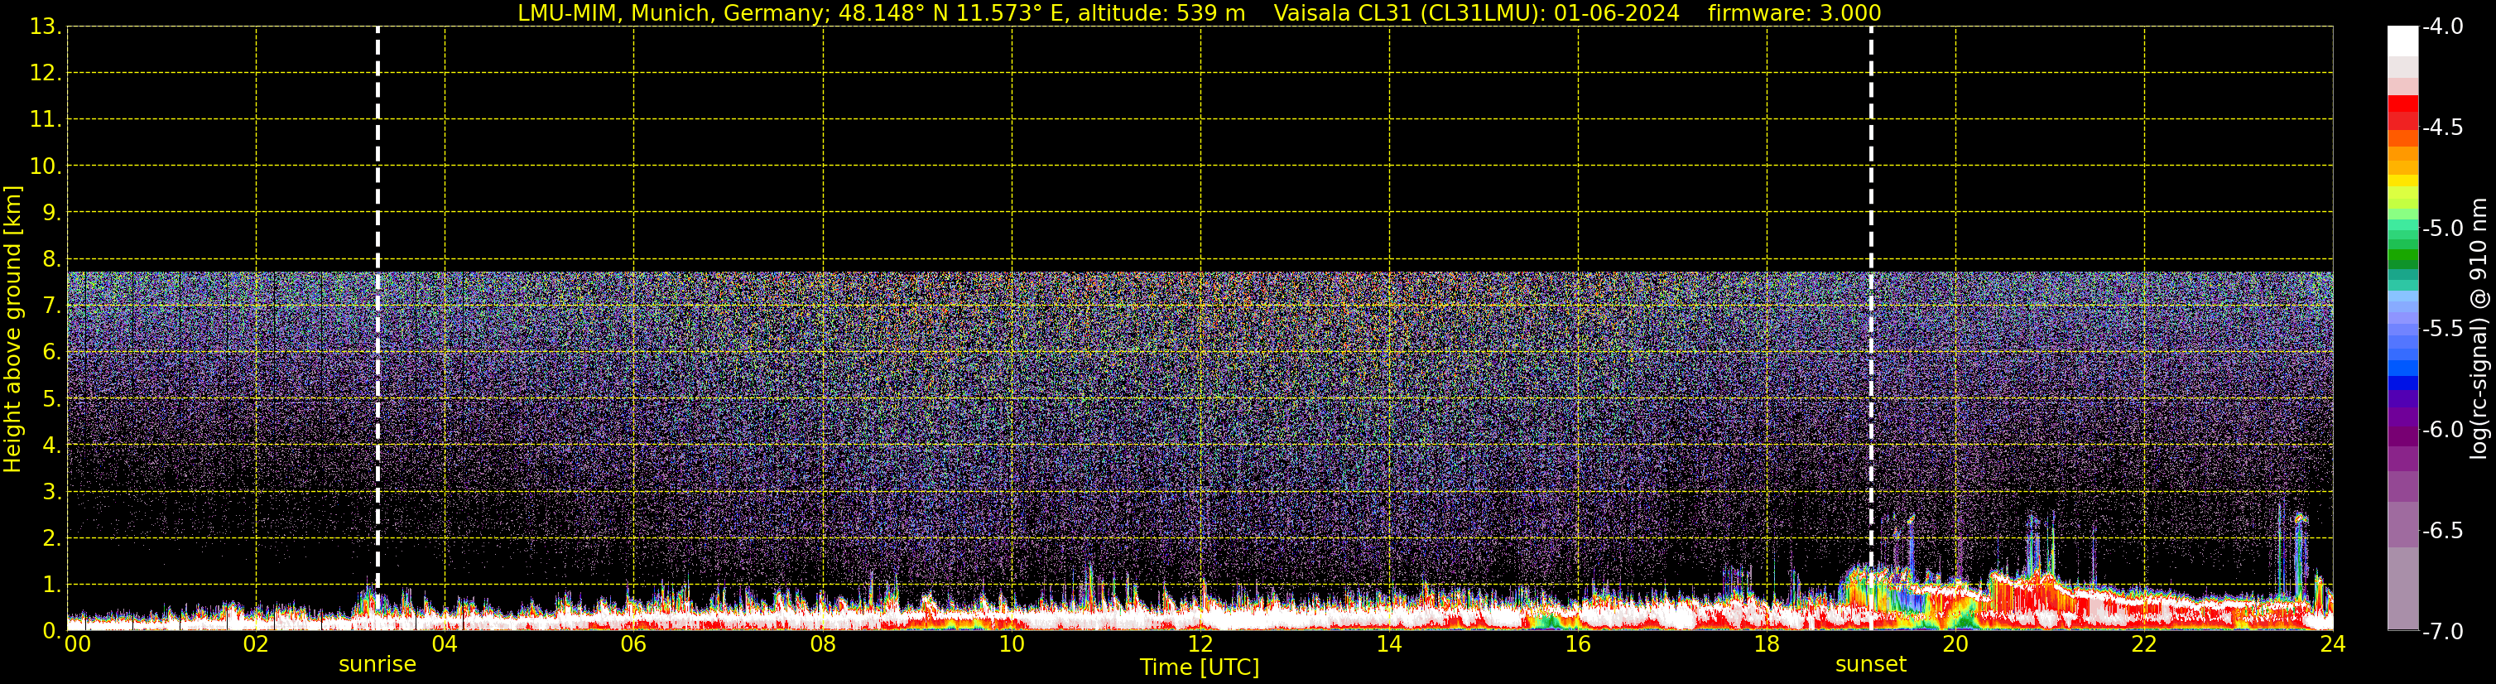Click the '16' hour label on time axis
This screenshot has width=2496, height=684.
click(x=1579, y=644)
